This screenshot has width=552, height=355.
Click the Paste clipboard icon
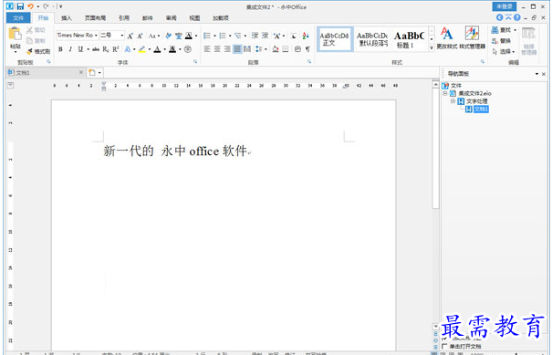(x=15, y=34)
